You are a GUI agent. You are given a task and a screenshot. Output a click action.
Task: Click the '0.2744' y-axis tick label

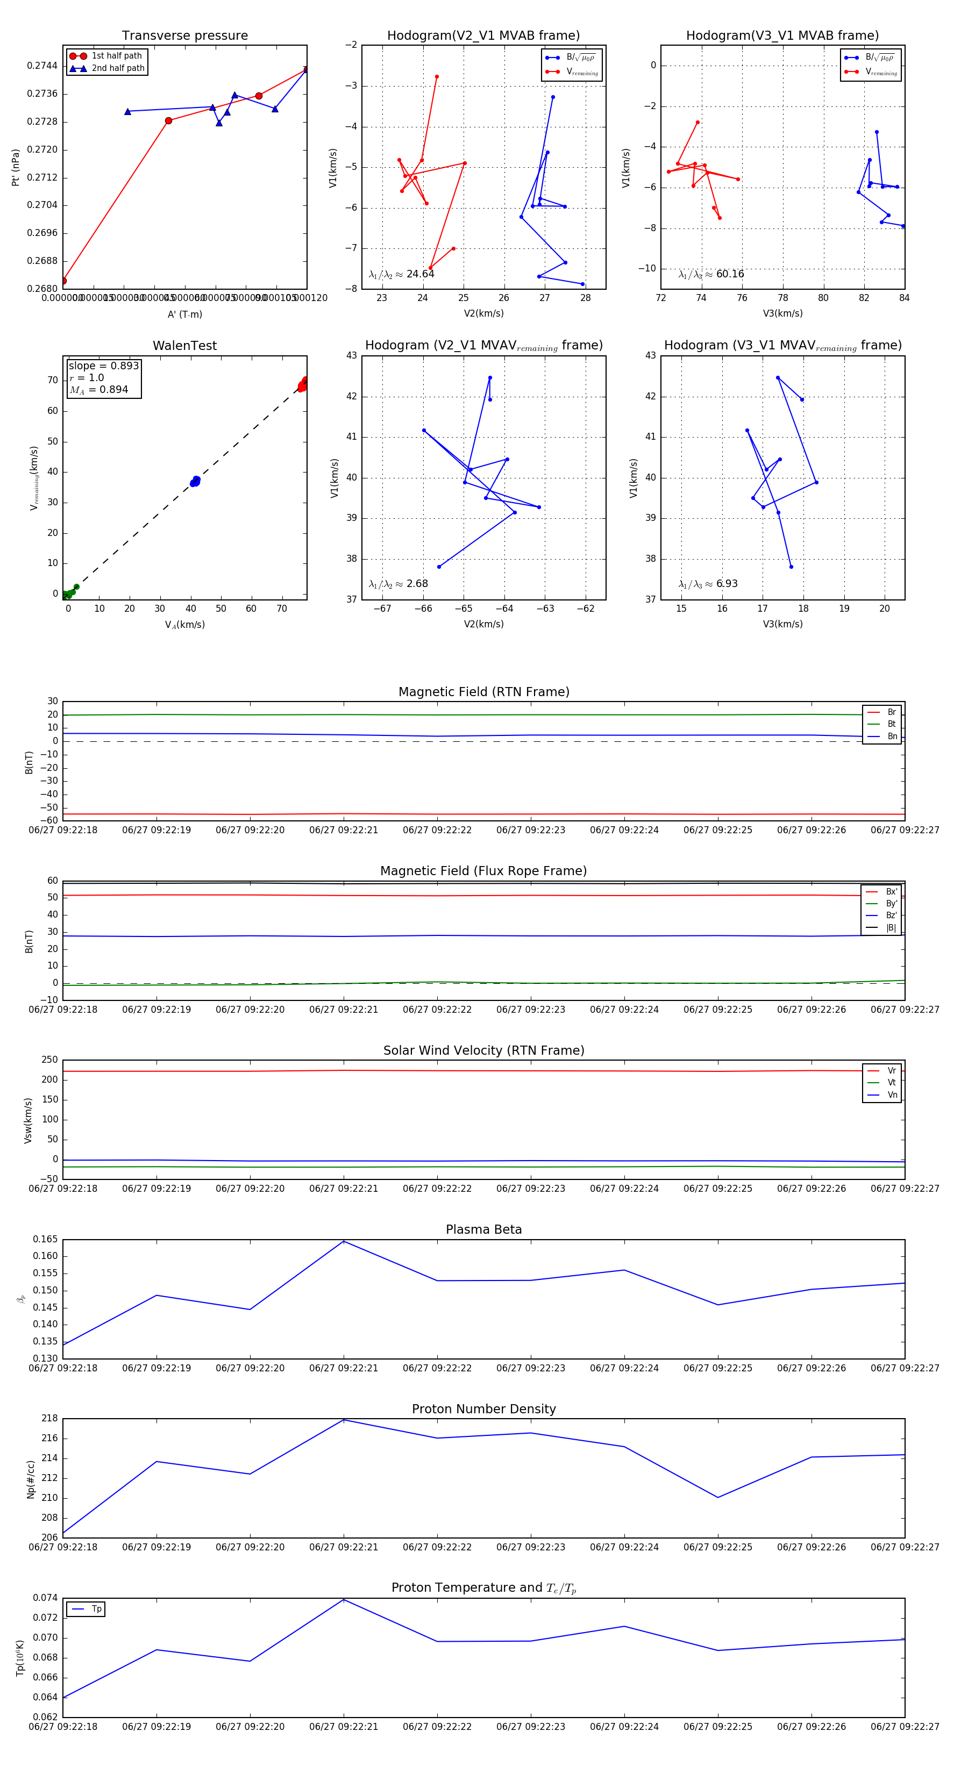42,66
